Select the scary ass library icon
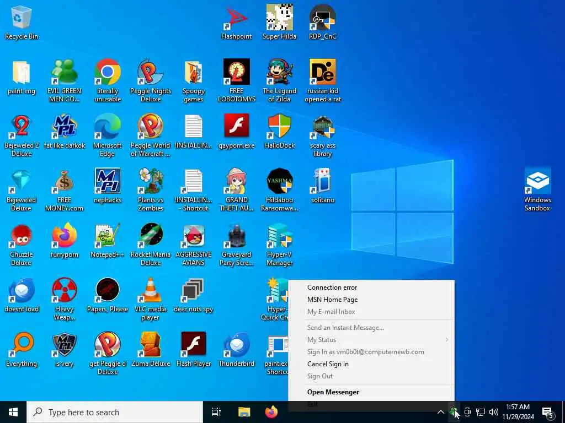Image resolution: width=565 pixels, height=423 pixels. (x=322, y=135)
